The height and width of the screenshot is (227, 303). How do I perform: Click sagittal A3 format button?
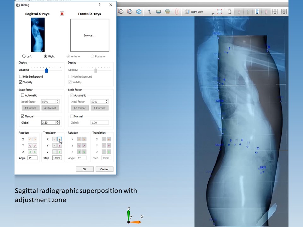[31, 108]
